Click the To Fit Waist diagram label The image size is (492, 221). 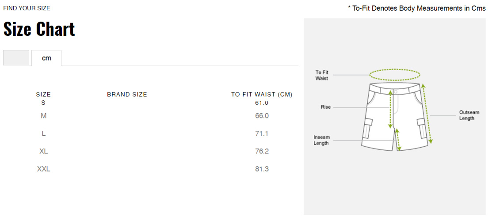pos(322,75)
